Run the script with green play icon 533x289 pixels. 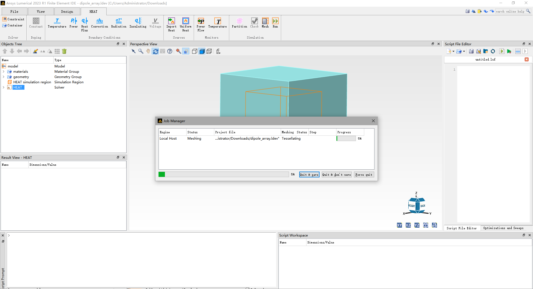tap(509, 51)
